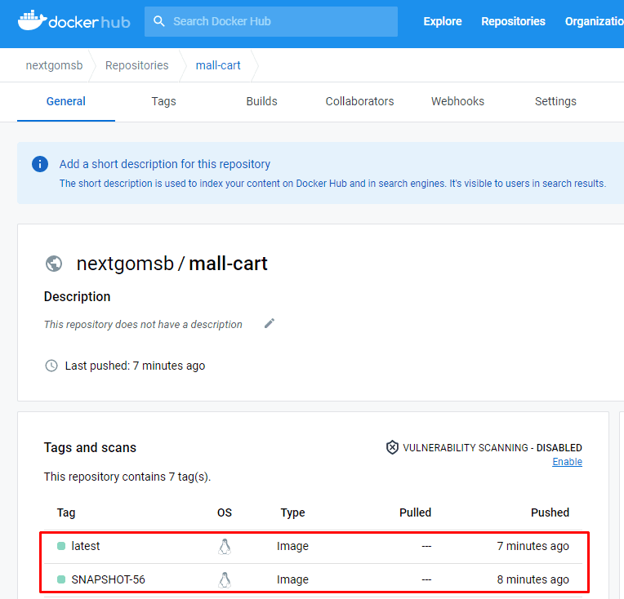
Task: Click the pencil icon to edit description
Action: point(270,323)
